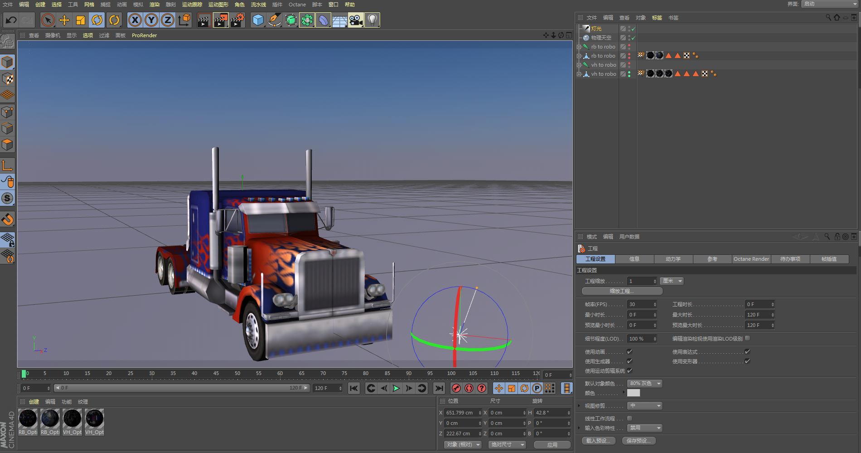The height and width of the screenshot is (453, 861).
Task: Click the 缩放工程... button
Action: click(x=622, y=291)
